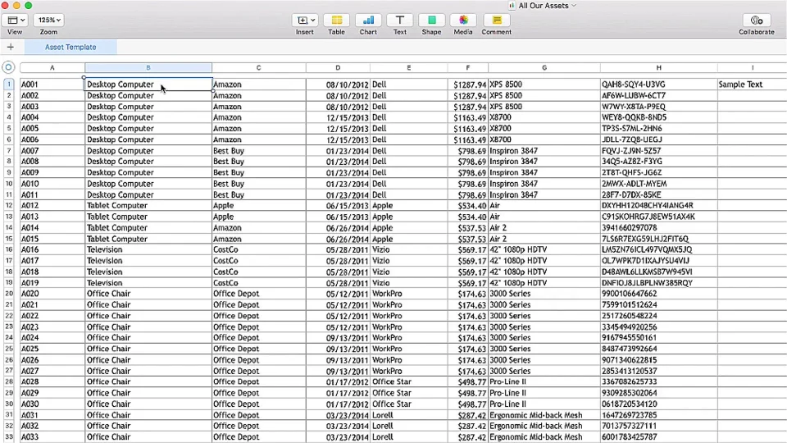Select the QAH8-SQY4-U3VG serial cell

[657, 84]
